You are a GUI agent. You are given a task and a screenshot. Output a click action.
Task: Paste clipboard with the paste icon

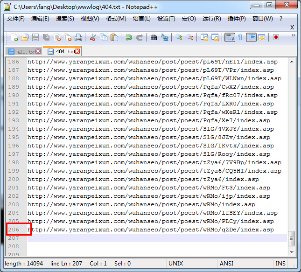(x=114, y=37)
